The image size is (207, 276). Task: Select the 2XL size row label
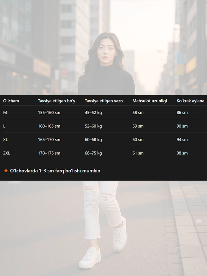(x=7, y=153)
